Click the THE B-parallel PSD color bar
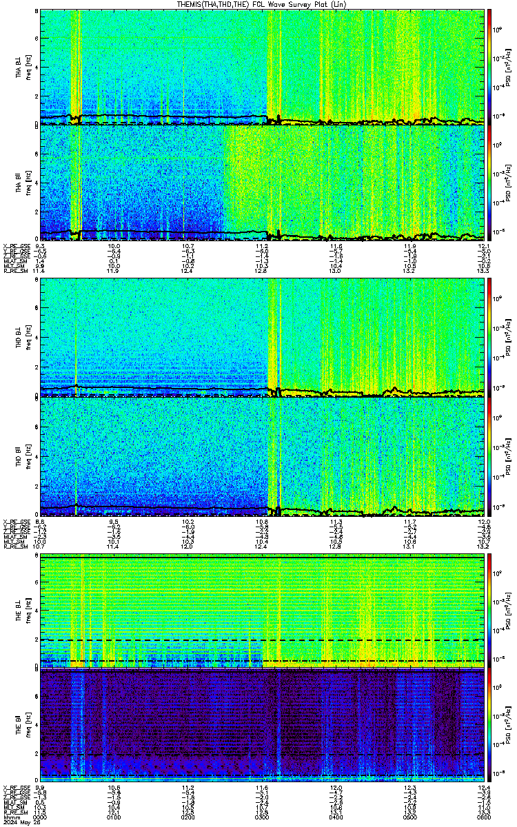517x827 pixels. 489,726
